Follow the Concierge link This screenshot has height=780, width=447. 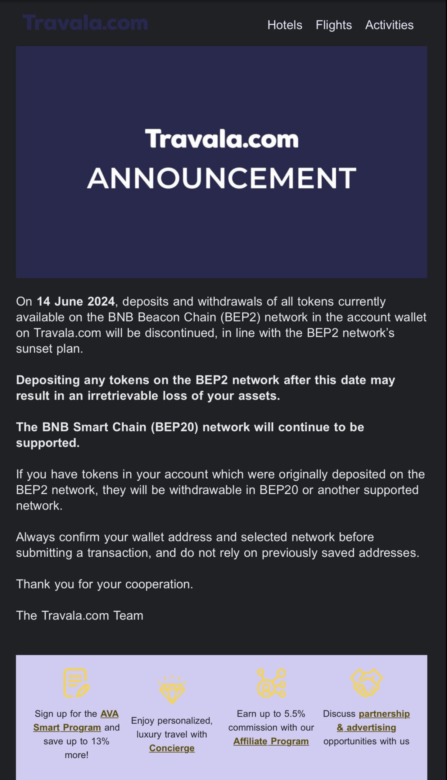click(172, 748)
